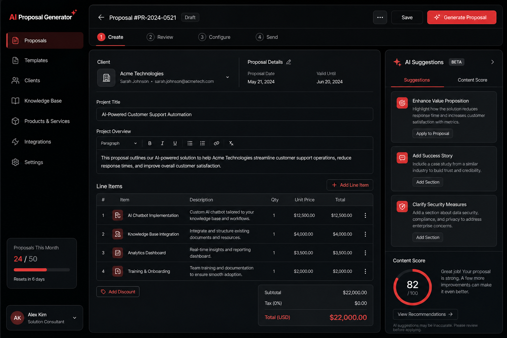
Task: Click the 82/100 content score ring
Action: pyautogui.click(x=412, y=287)
